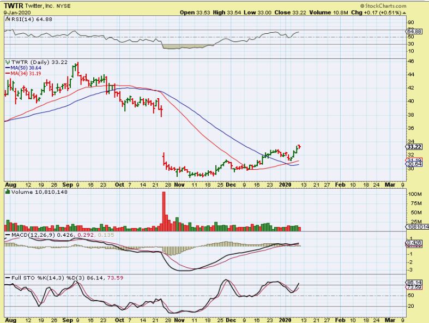
Task: Click the RSI(14) indicator line icon
Action: tap(7, 19)
